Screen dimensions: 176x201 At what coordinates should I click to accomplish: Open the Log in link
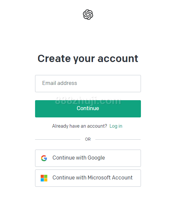[x=116, y=126]
